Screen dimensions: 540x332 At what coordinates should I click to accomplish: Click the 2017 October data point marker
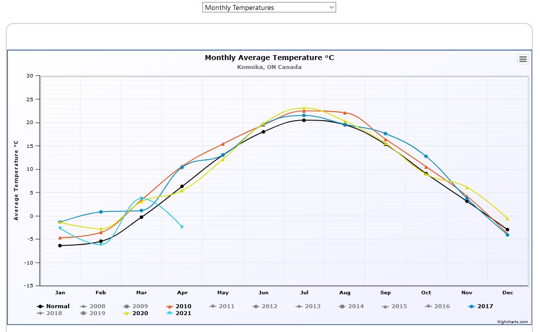(x=426, y=156)
